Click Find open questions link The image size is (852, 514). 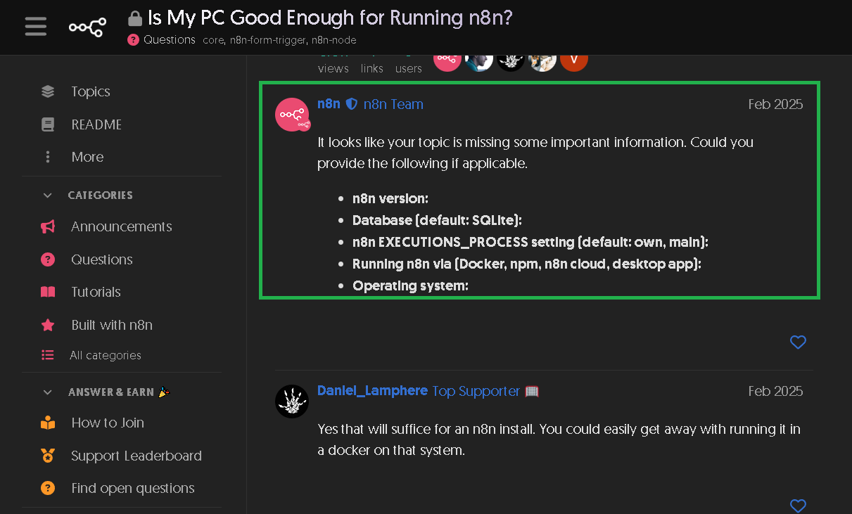coord(132,488)
